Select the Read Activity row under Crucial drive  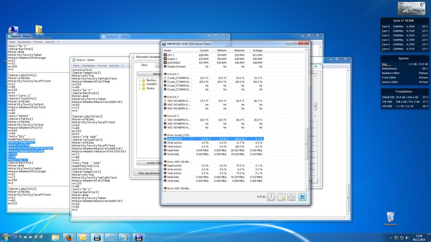coord(213,139)
